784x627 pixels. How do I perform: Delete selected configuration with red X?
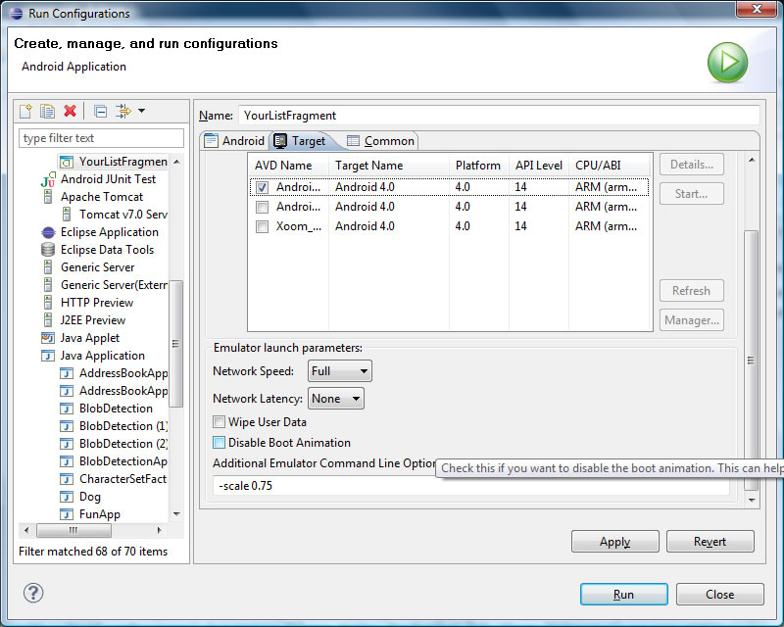click(70, 111)
